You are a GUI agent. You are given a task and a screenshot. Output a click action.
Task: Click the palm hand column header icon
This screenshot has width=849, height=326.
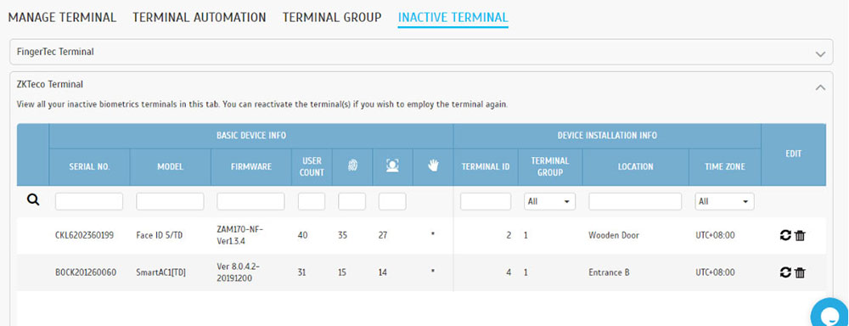[433, 166]
